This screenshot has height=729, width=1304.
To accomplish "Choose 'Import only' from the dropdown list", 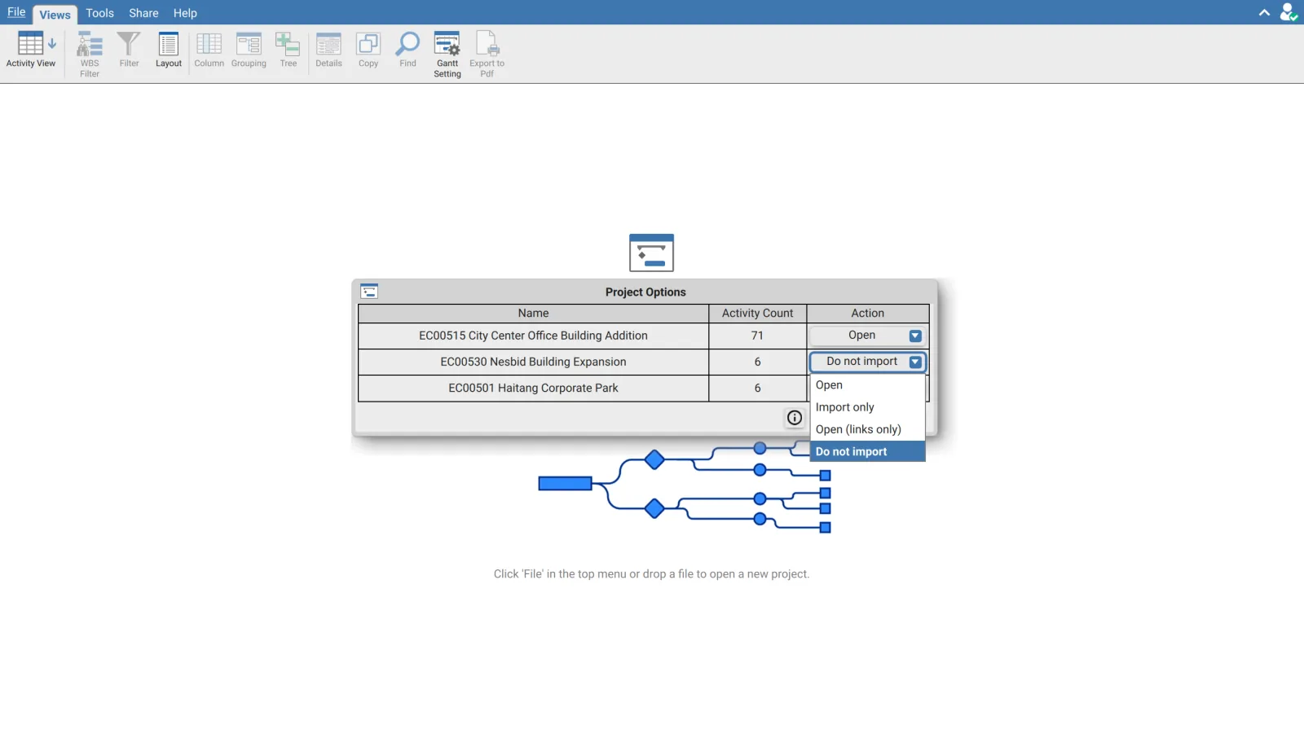I will click(x=867, y=407).
